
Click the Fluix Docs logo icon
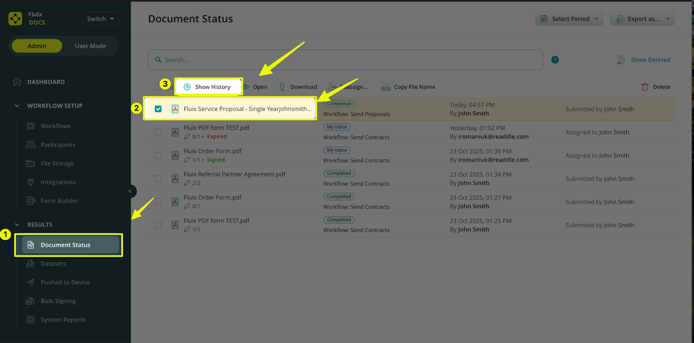[16, 19]
